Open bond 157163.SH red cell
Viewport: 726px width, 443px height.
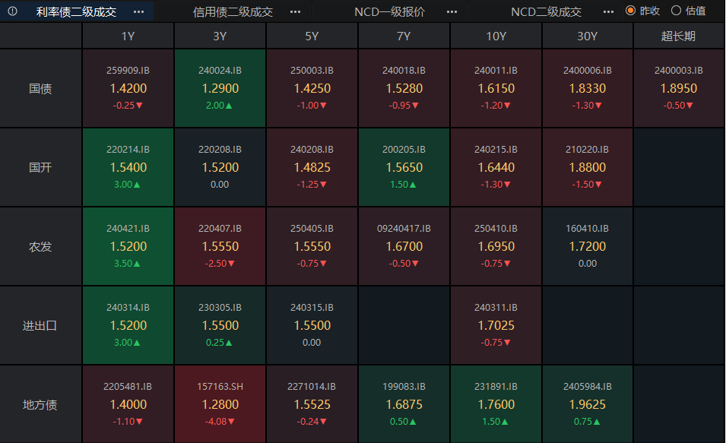coord(220,404)
